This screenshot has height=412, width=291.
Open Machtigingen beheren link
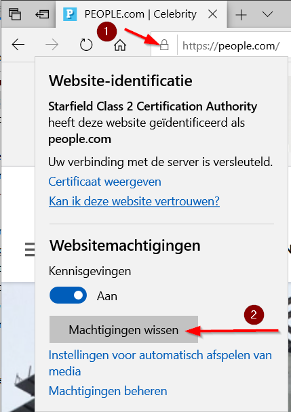click(108, 391)
